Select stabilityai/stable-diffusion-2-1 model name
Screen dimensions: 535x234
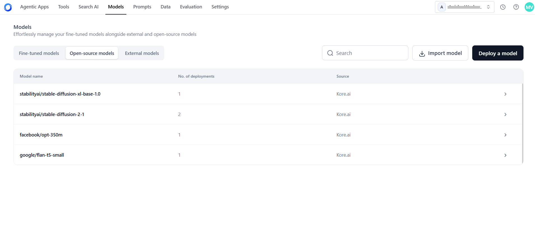pyautogui.click(x=52, y=114)
